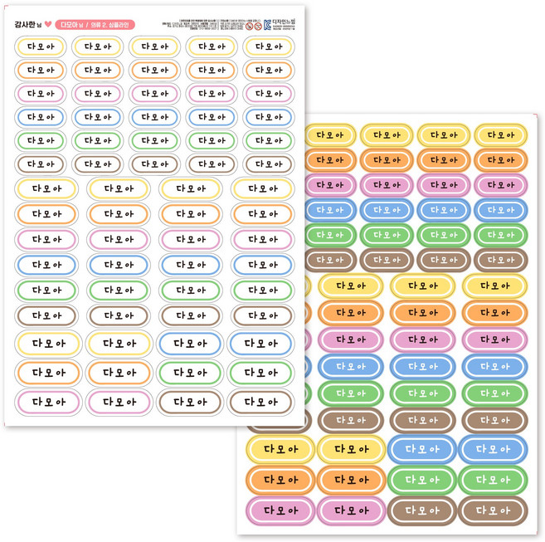
Task: Pick the rightmost large blue filled sticker
Action: point(493,449)
